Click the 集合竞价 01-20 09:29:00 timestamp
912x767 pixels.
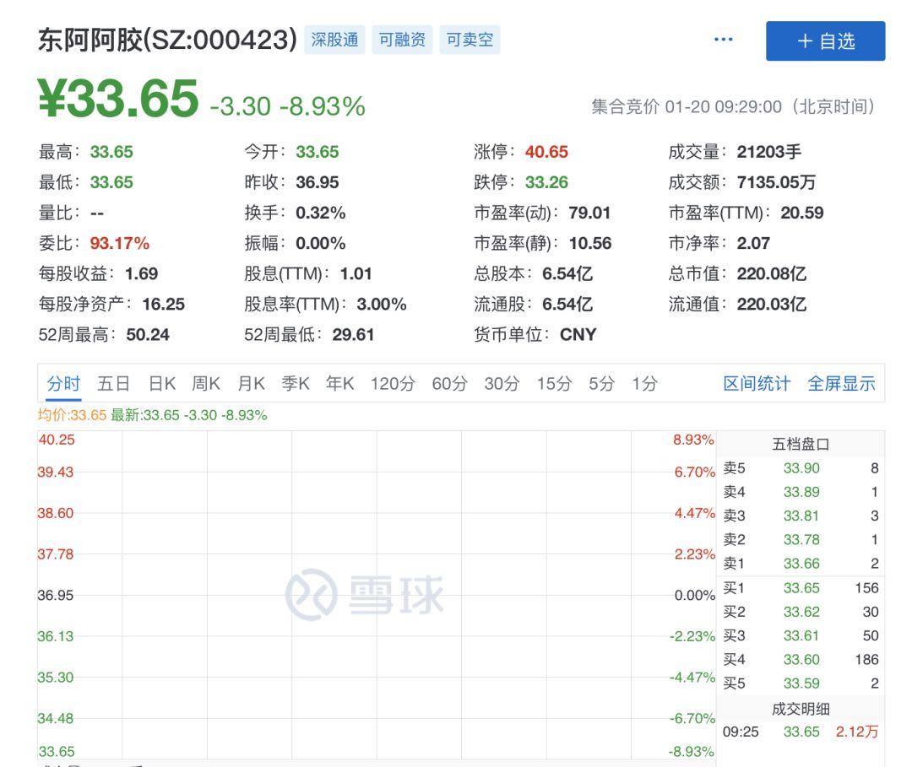coord(734,106)
